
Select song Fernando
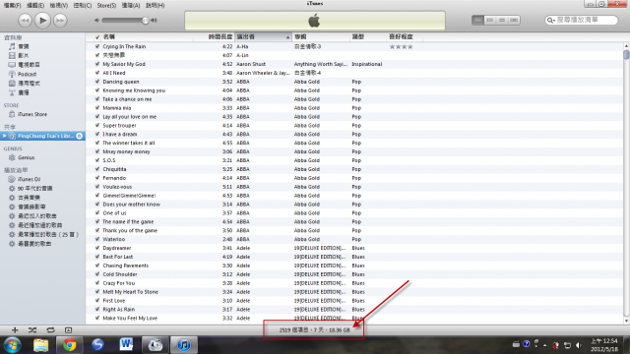[114, 178]
